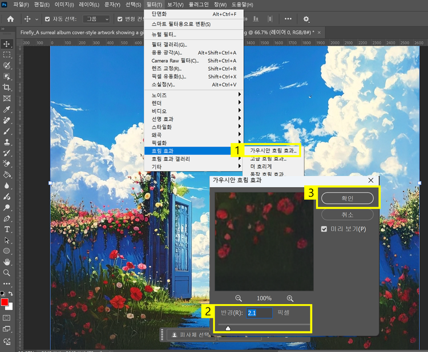This screenshot has width=428, height=352.
Task: Select the Rectangular Marquee tool
Action: click(6, 55)
